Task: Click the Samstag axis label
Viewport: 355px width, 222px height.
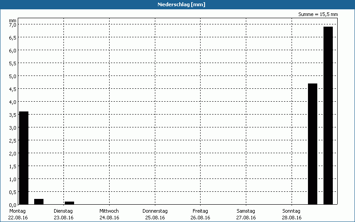Action: tap(246, 211)
